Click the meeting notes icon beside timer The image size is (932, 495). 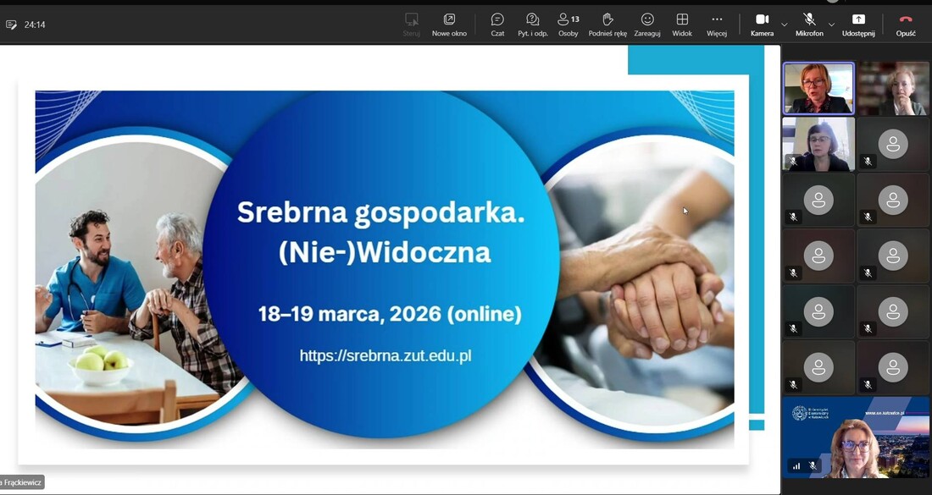coord(11,25)
